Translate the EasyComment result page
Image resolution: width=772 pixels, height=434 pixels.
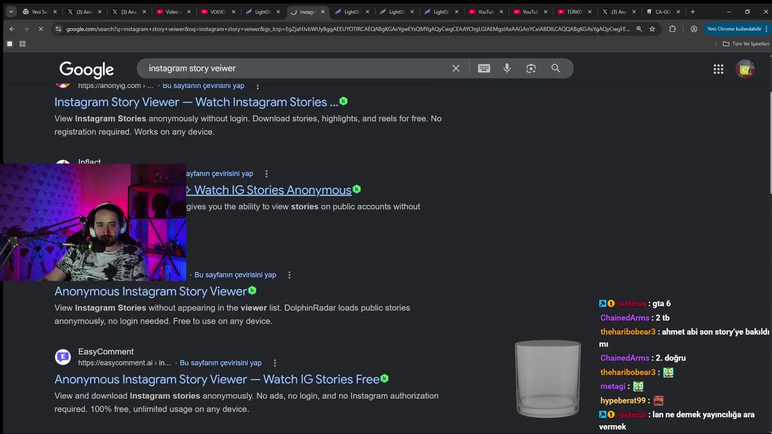221,363
